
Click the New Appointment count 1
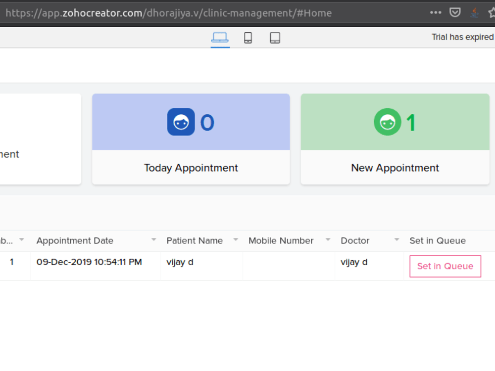[411, 122]
